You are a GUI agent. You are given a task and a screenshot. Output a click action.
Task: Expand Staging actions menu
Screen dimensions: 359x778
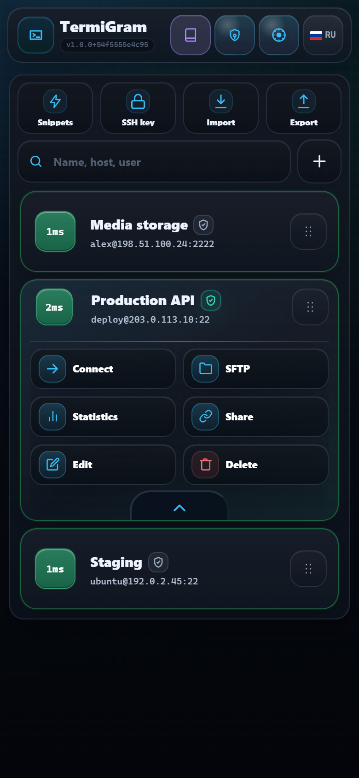tap(308, 569)
